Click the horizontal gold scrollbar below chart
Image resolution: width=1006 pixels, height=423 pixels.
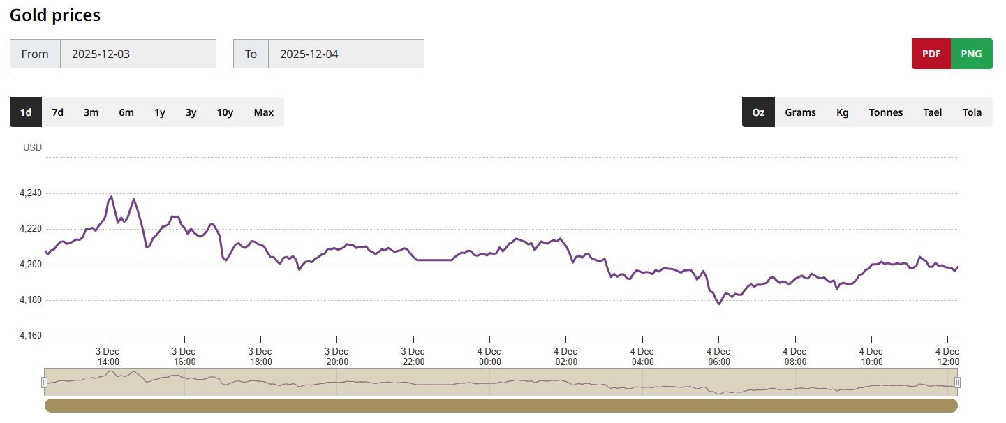pyautogui.click(x=501, y=406)
